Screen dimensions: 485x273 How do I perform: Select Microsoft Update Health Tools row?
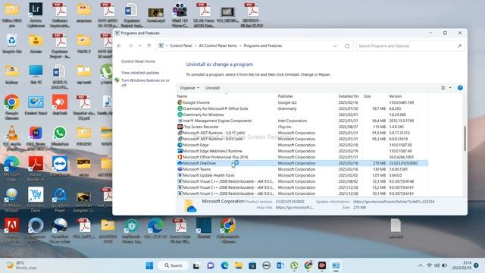[x=302, y=175]
